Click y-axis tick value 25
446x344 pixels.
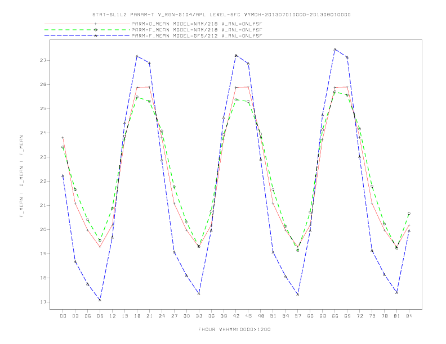pyautogui.click(x=43, y=108)
